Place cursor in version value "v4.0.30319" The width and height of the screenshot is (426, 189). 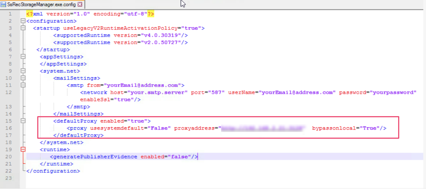tap(161, 35)
